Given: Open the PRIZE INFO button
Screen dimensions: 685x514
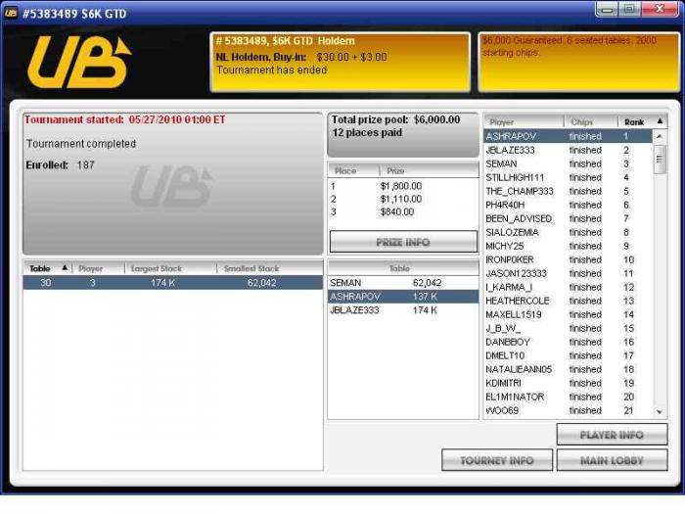Looking at the screenshot, I should [403, 242].
